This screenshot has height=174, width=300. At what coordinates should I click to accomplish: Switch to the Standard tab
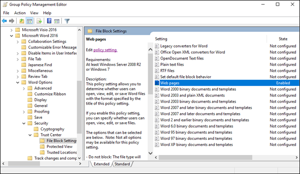(122, 164)
